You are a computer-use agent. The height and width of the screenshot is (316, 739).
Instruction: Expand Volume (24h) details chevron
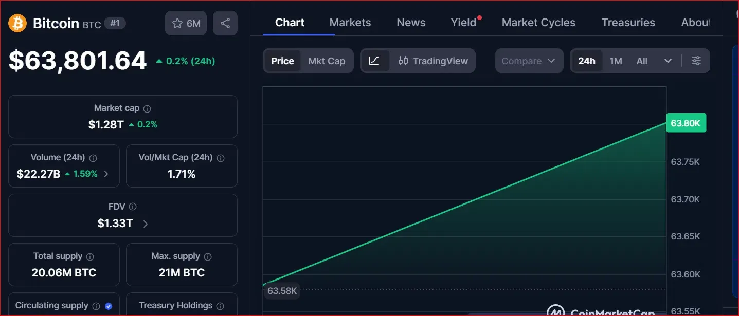pos(106,174)
